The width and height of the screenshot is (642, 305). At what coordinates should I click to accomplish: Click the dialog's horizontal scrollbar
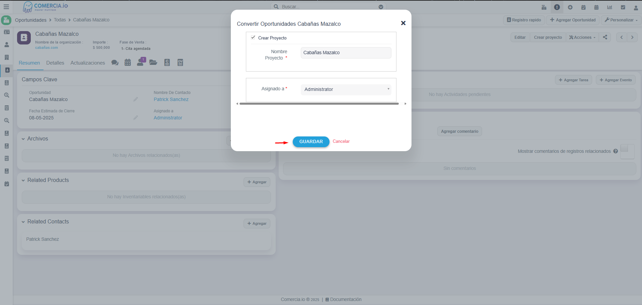(319, 104)
